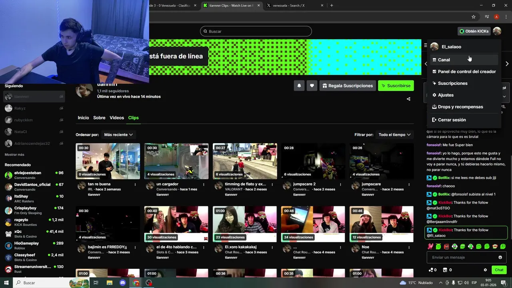This screenshot has width=512, height=288.
Task: Open the Canal menu entry
Action: point(464,60)
